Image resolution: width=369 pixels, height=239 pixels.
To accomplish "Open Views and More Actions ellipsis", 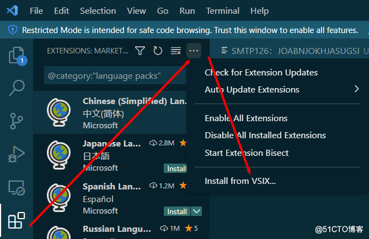I will click(x=194, y=51).
